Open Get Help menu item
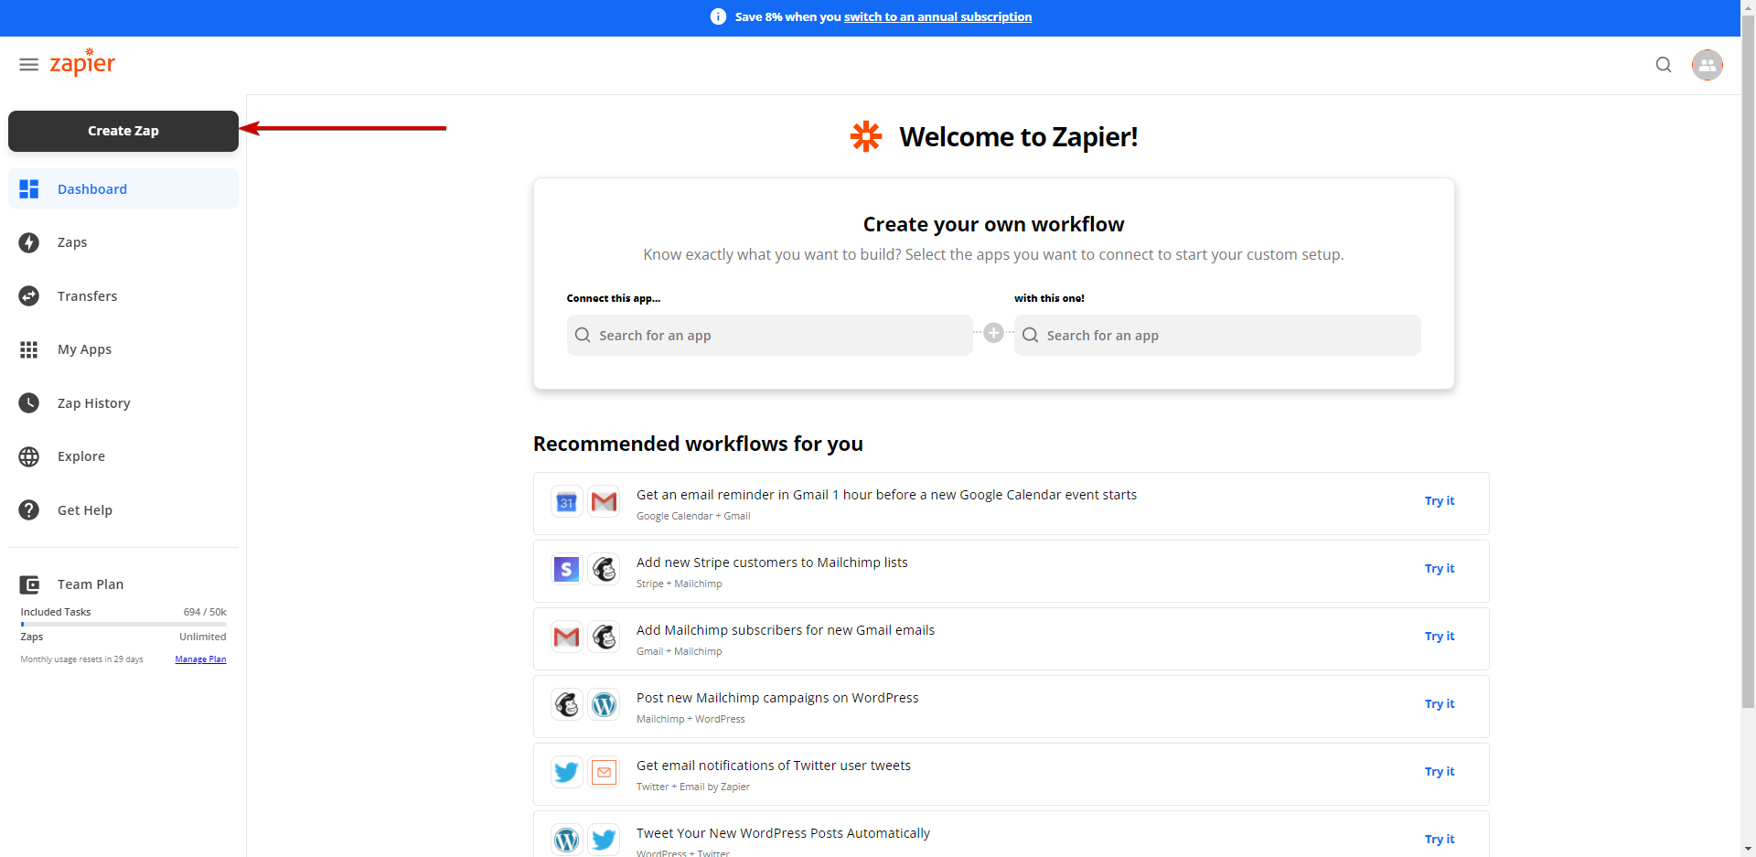This screenshot has width=1756, height=857. click(123, 510)
